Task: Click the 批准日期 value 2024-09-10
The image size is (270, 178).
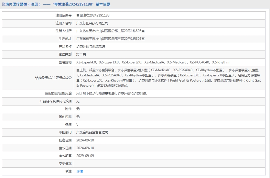Action: coord(85,140)
